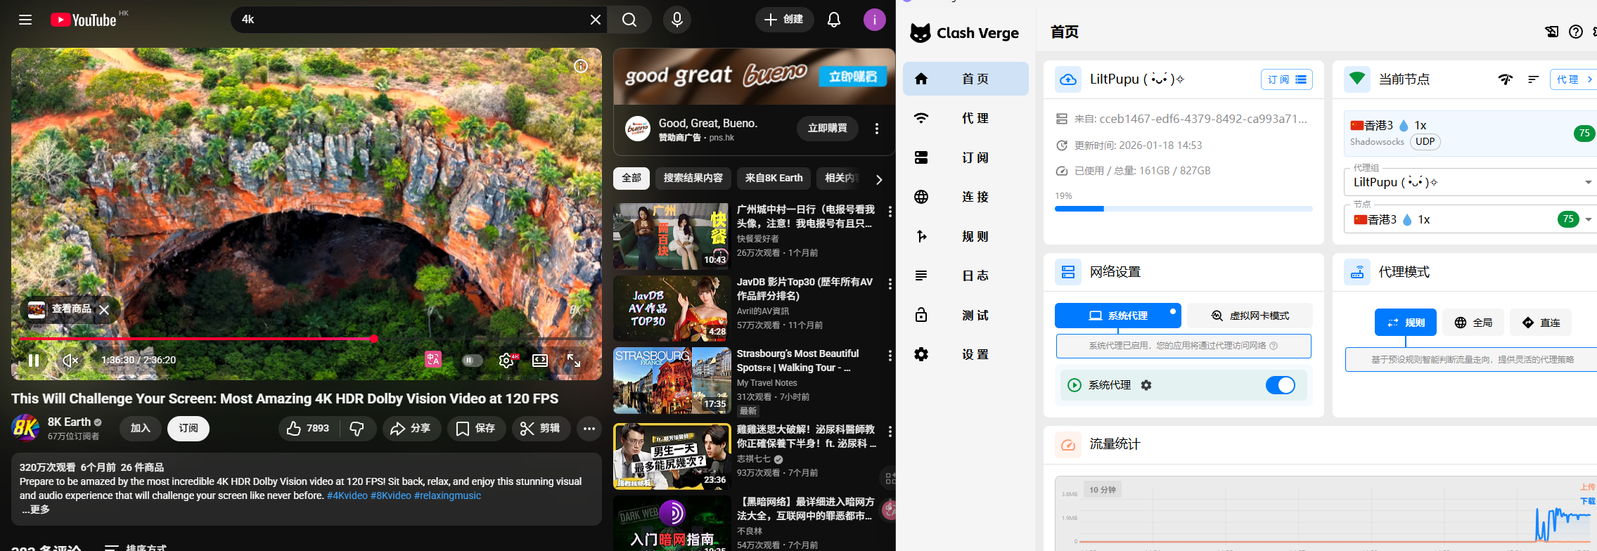Viewport: 1597px width, 551px height.
Task: Toggle the video autoplay switch
Action: coord(472,361)
